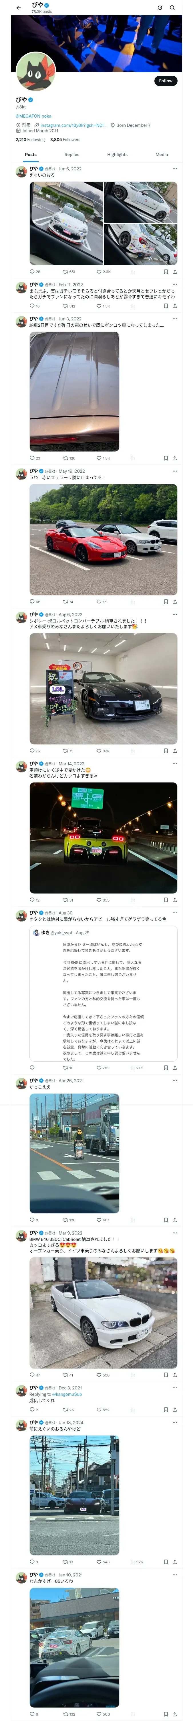This screenshot has height=1721, width=193.
Task: Open more options on Feb 11, 2022 post
Action: (174, 285)
